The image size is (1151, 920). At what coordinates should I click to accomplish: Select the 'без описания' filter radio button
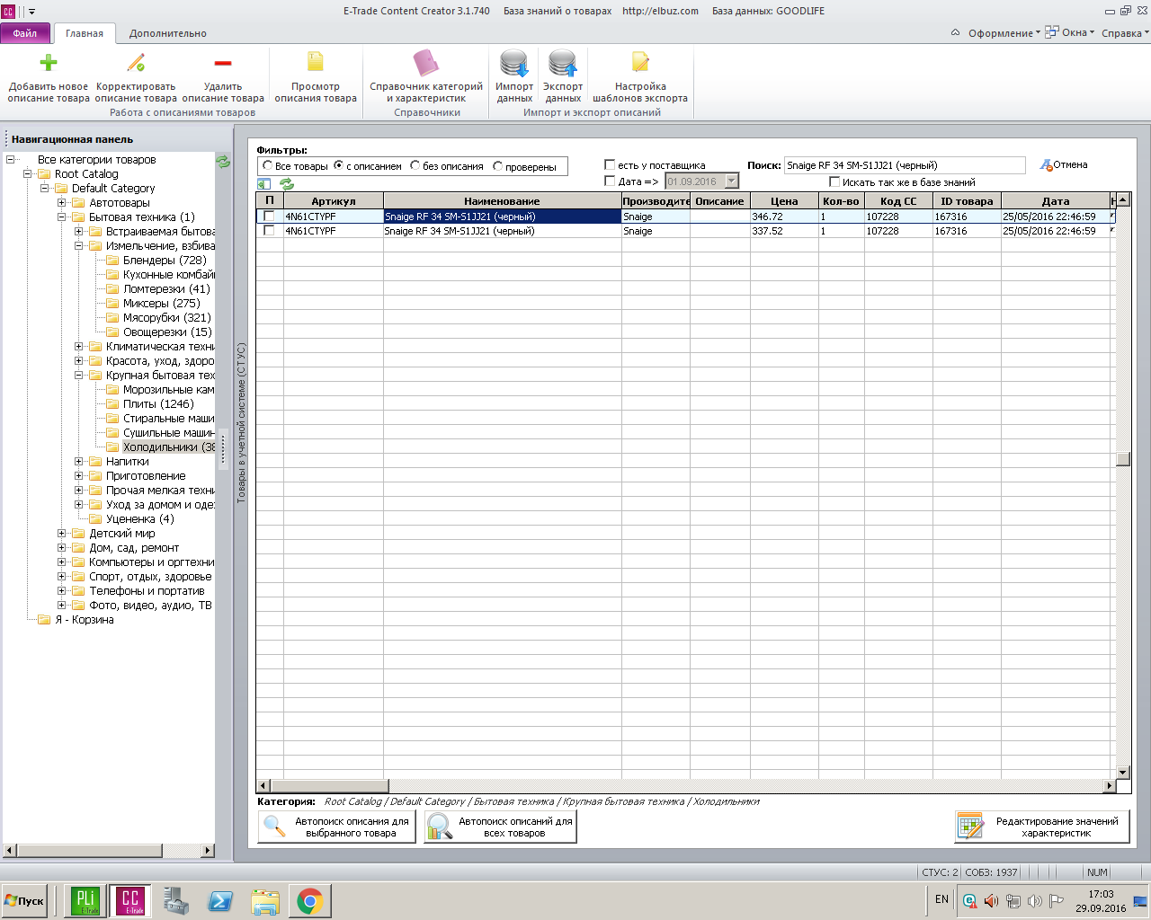point(415,165)
